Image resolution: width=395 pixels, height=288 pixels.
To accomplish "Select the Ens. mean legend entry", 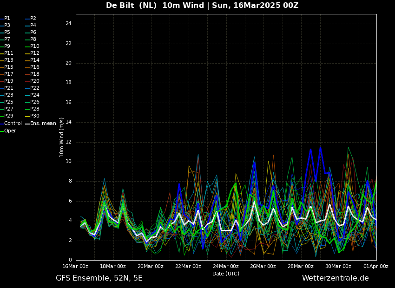I will pos(43,124).
